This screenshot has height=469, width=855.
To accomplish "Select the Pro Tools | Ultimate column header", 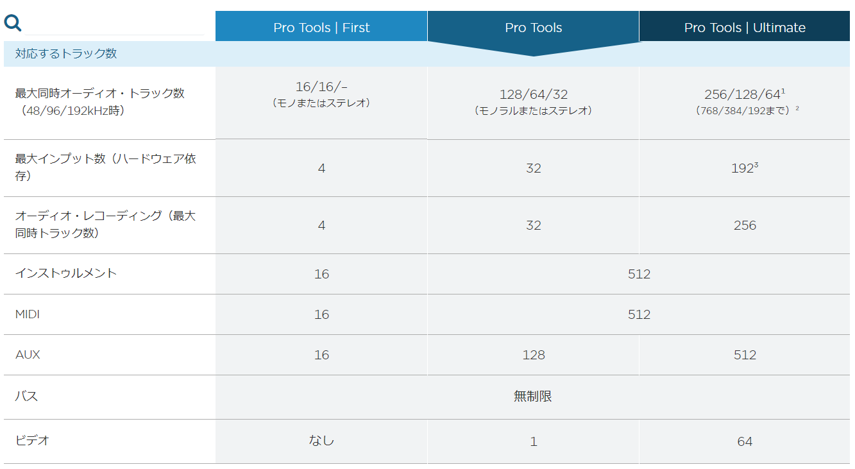I will point(745,27).
